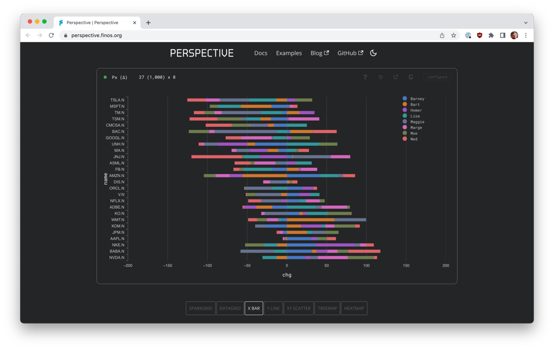
Task: Click the copy icon in chart toolbar
Action: (411, 77)
